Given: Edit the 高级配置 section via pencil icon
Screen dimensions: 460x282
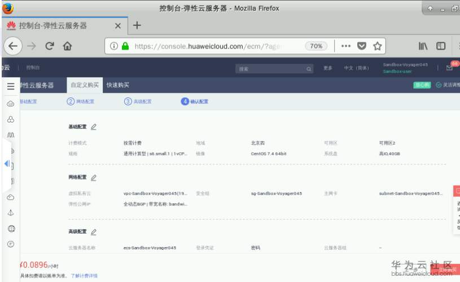Looking at the screenshot, I should [x=94, y=232].
